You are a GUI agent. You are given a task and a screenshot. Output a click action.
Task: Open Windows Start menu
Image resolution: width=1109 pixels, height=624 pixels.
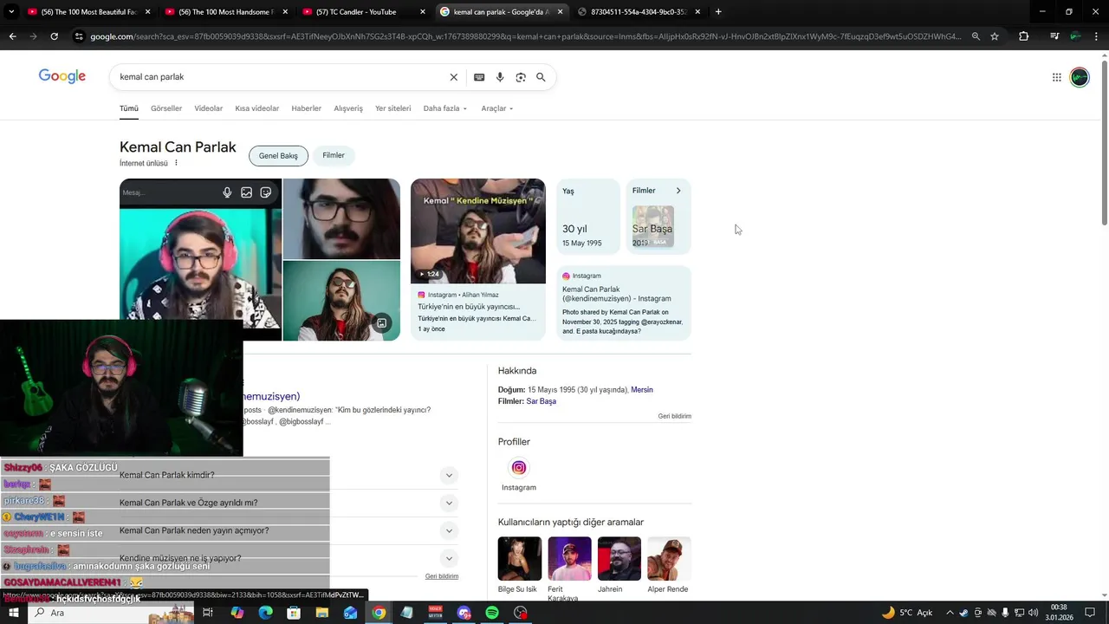pyautogui.click(x=13, y=613)
